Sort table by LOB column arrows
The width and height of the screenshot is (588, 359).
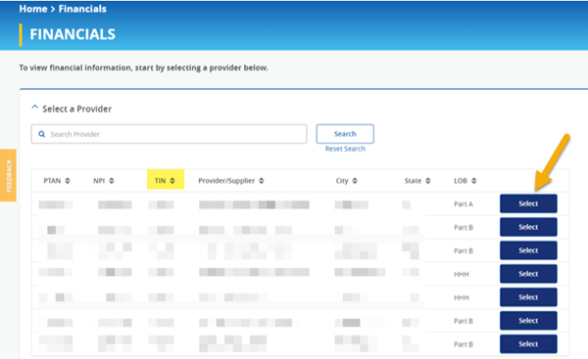[x=474, y=181]
